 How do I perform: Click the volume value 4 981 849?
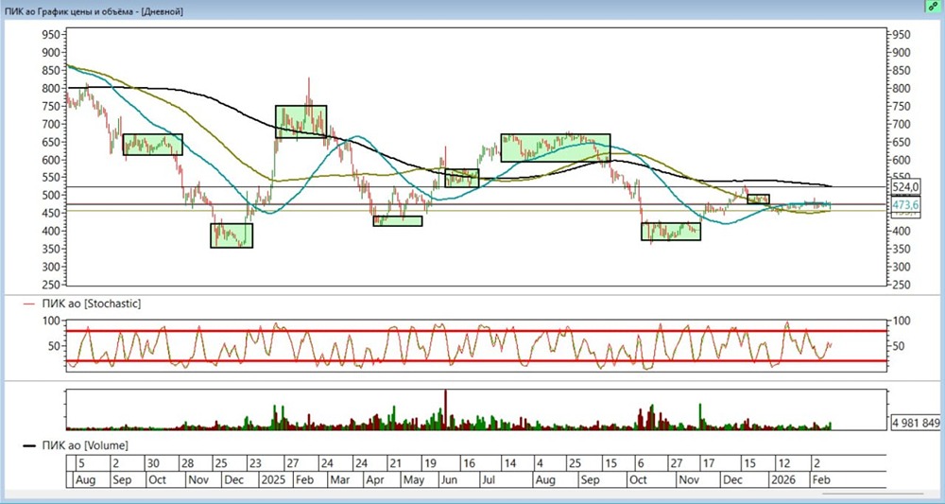(917, 423)
